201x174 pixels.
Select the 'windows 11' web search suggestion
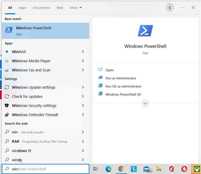[22, 151]
